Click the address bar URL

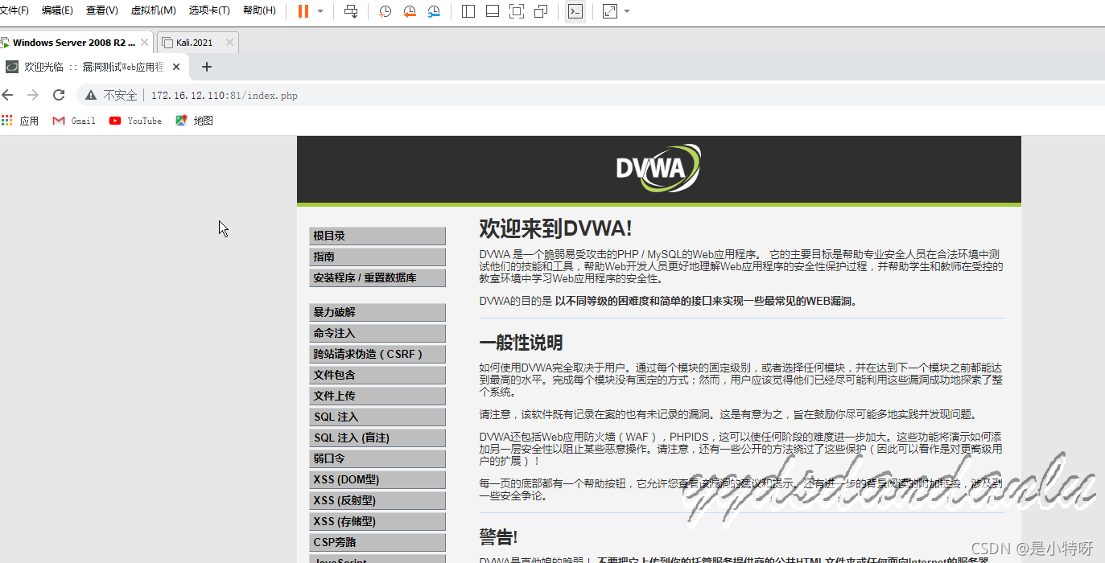tap(225, 95)
